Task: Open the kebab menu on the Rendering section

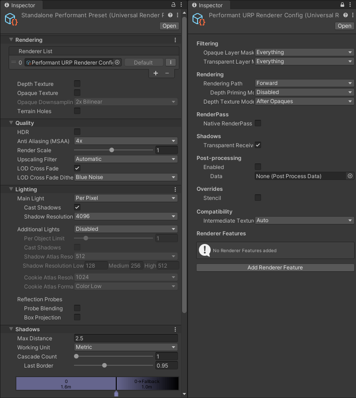Action: pyautogui.click(x=175, y=40)
